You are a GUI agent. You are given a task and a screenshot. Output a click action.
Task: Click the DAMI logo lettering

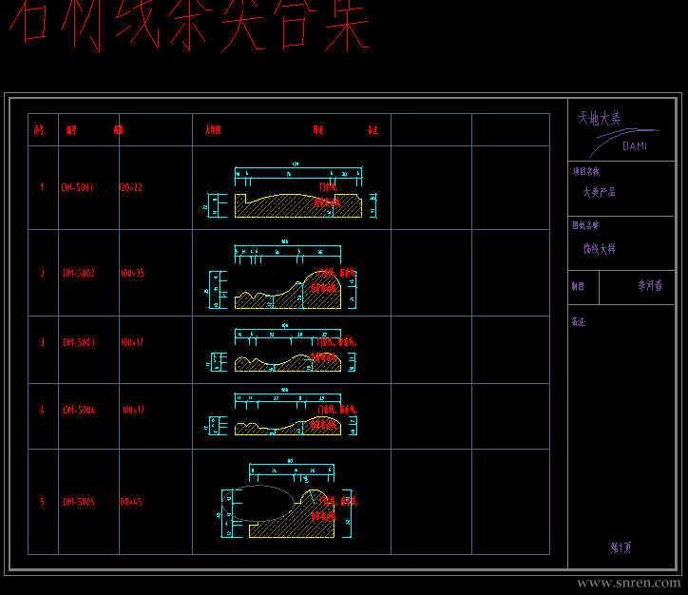coord(635,146)
